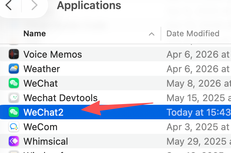Click WeChat date May 8, 2026
The height and width of the screenshot is (153, 231).
199,83
